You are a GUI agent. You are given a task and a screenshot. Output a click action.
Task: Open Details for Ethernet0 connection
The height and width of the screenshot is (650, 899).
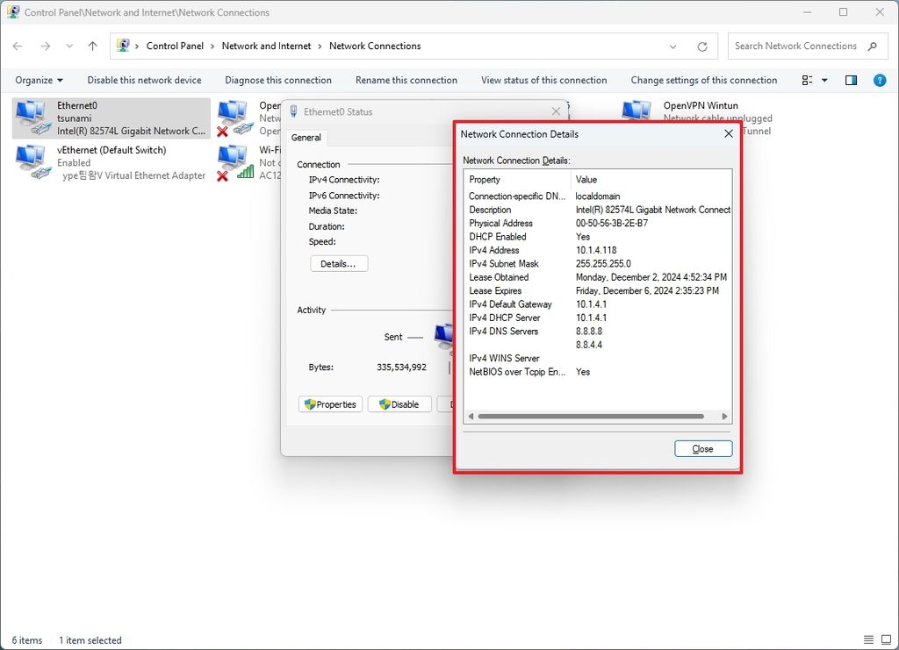tap(339, 263)
